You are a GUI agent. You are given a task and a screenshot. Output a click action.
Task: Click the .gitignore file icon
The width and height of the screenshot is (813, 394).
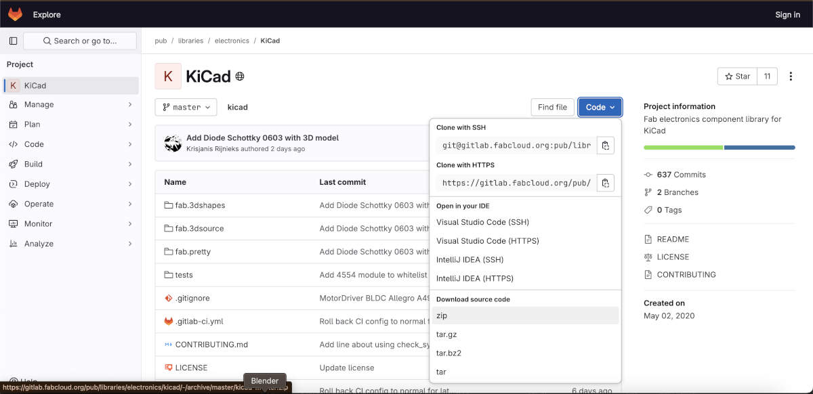(x=169, y=298)
